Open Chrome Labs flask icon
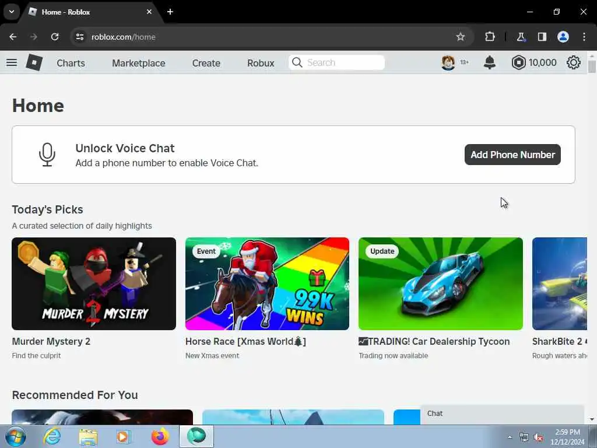The image size is (597, 448). 521,37
